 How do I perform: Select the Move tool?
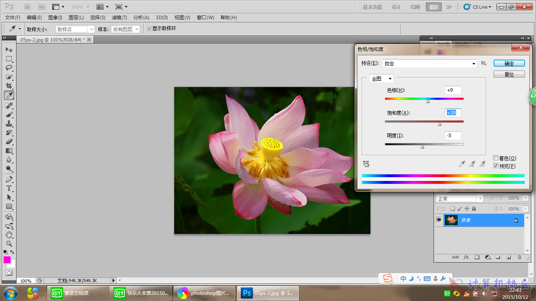(x=9, y=50)
